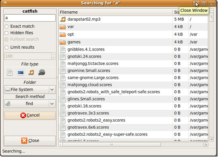Select gnomine.Small.scores filename
Screen dimensions: 218x157
pos(89,71)
